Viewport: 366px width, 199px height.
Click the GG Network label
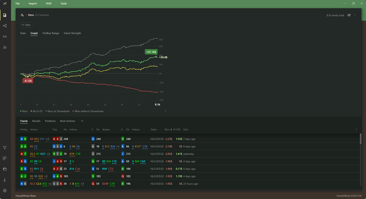tap(42, 15)
